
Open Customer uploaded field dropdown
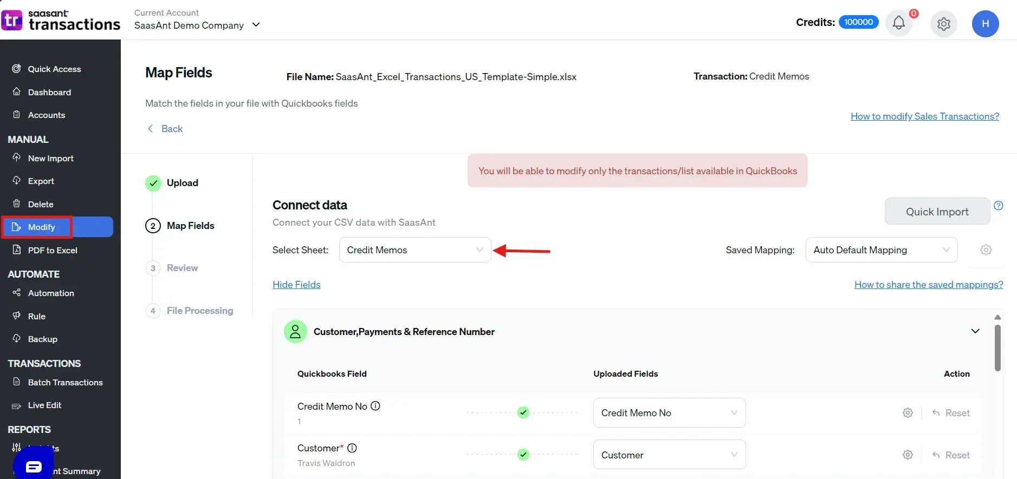pos(670,455)
